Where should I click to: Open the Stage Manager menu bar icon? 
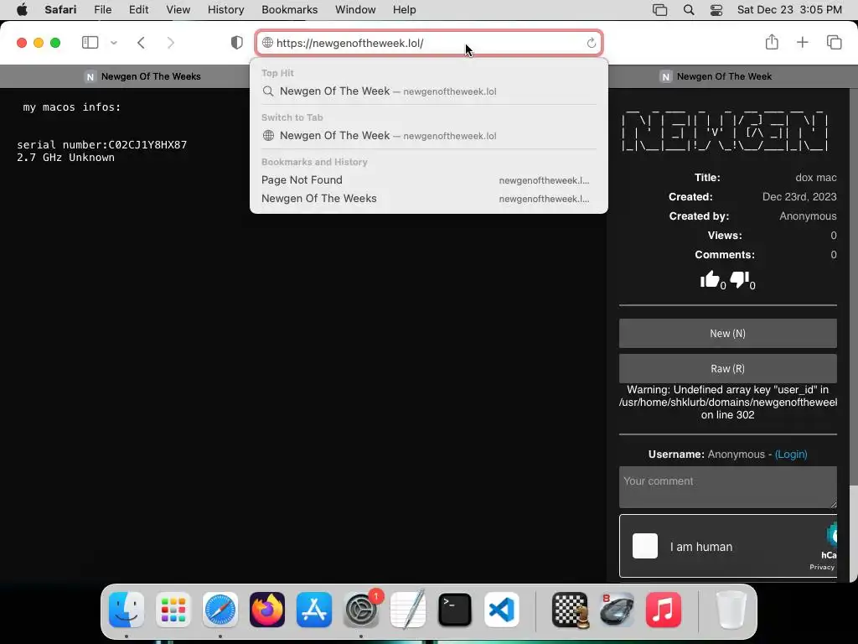[660, 10]
